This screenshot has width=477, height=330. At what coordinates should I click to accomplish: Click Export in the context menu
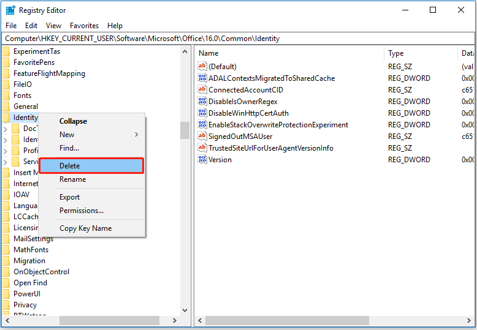point(69,197)
